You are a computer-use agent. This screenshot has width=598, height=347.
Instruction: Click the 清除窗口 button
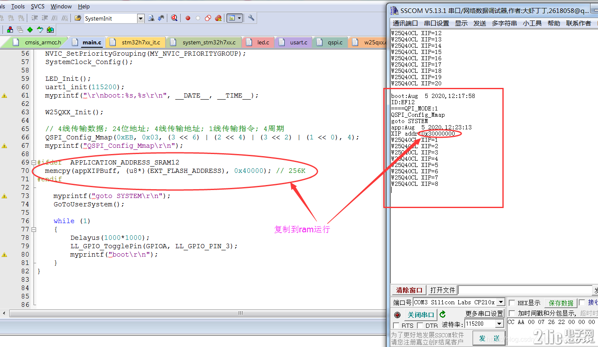pyautogui.click(x=409, y=290)
